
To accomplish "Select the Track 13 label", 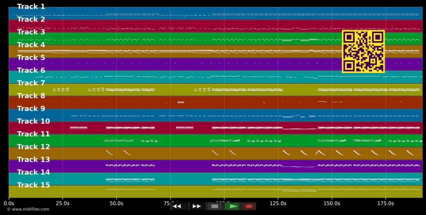I will 33,160.
